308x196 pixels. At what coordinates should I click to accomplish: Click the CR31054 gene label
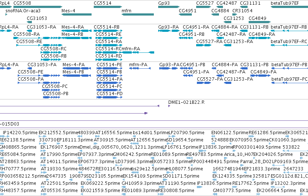[242, 10]
